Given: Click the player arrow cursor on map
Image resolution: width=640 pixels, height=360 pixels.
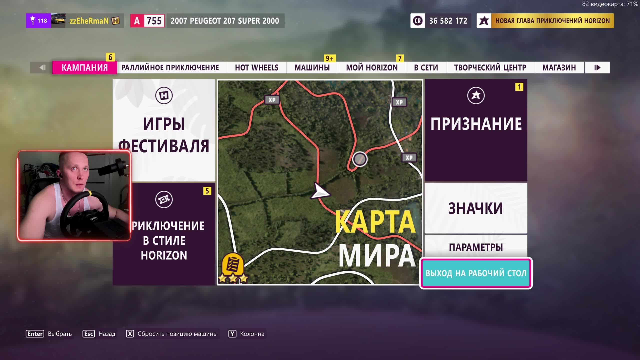Looking at the screenshot, I should (x=319, y=192).
